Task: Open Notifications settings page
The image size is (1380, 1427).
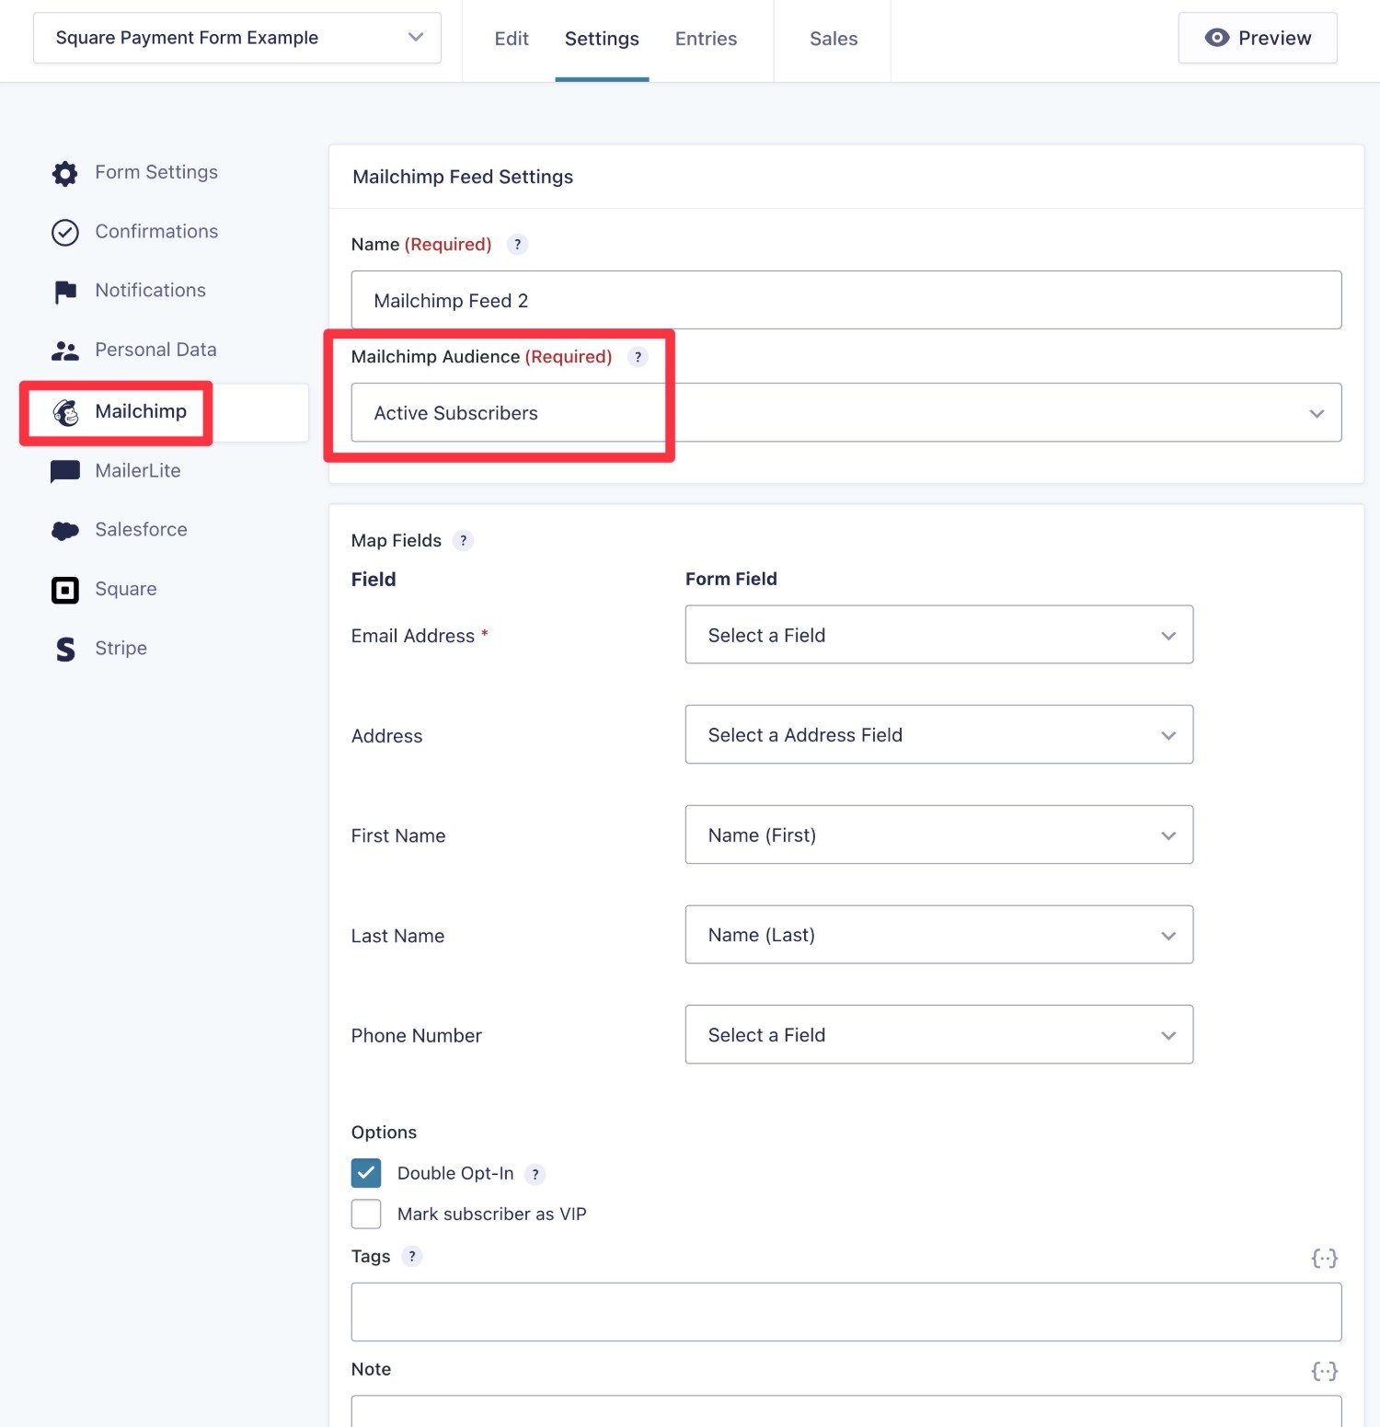Action: point(150,290)
